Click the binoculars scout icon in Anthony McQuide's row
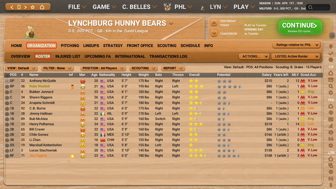The height and width of the screenshot is (189, 336). coord(303,81)
